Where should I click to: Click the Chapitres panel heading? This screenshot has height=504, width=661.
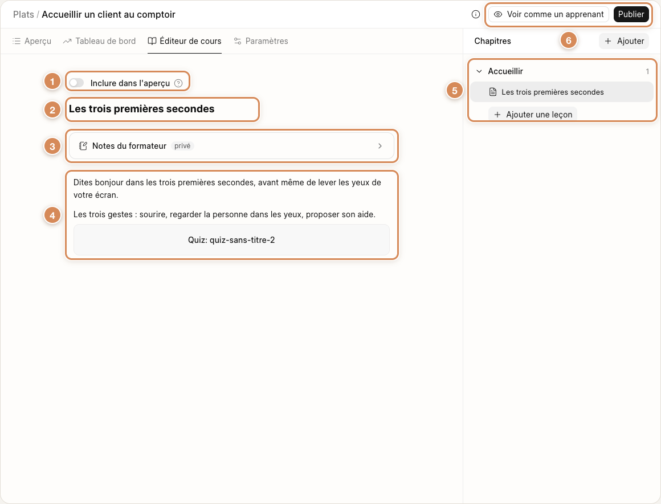click(493, 41)
